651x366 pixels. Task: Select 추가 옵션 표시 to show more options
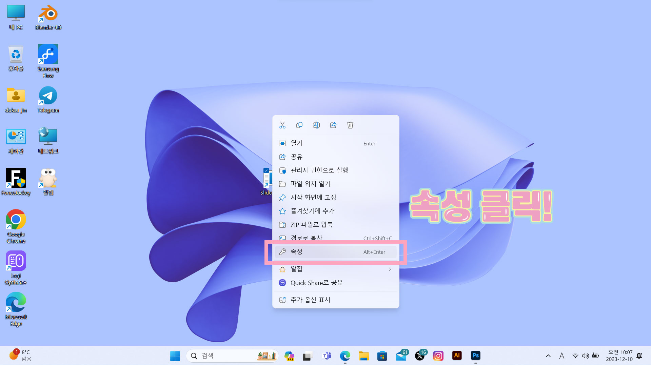click(310, 300)
